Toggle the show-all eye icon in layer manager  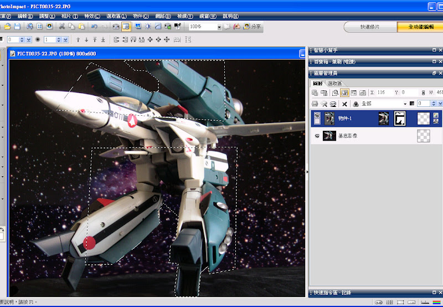[315, 104]
